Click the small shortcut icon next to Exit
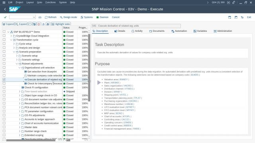 (242, 17)
